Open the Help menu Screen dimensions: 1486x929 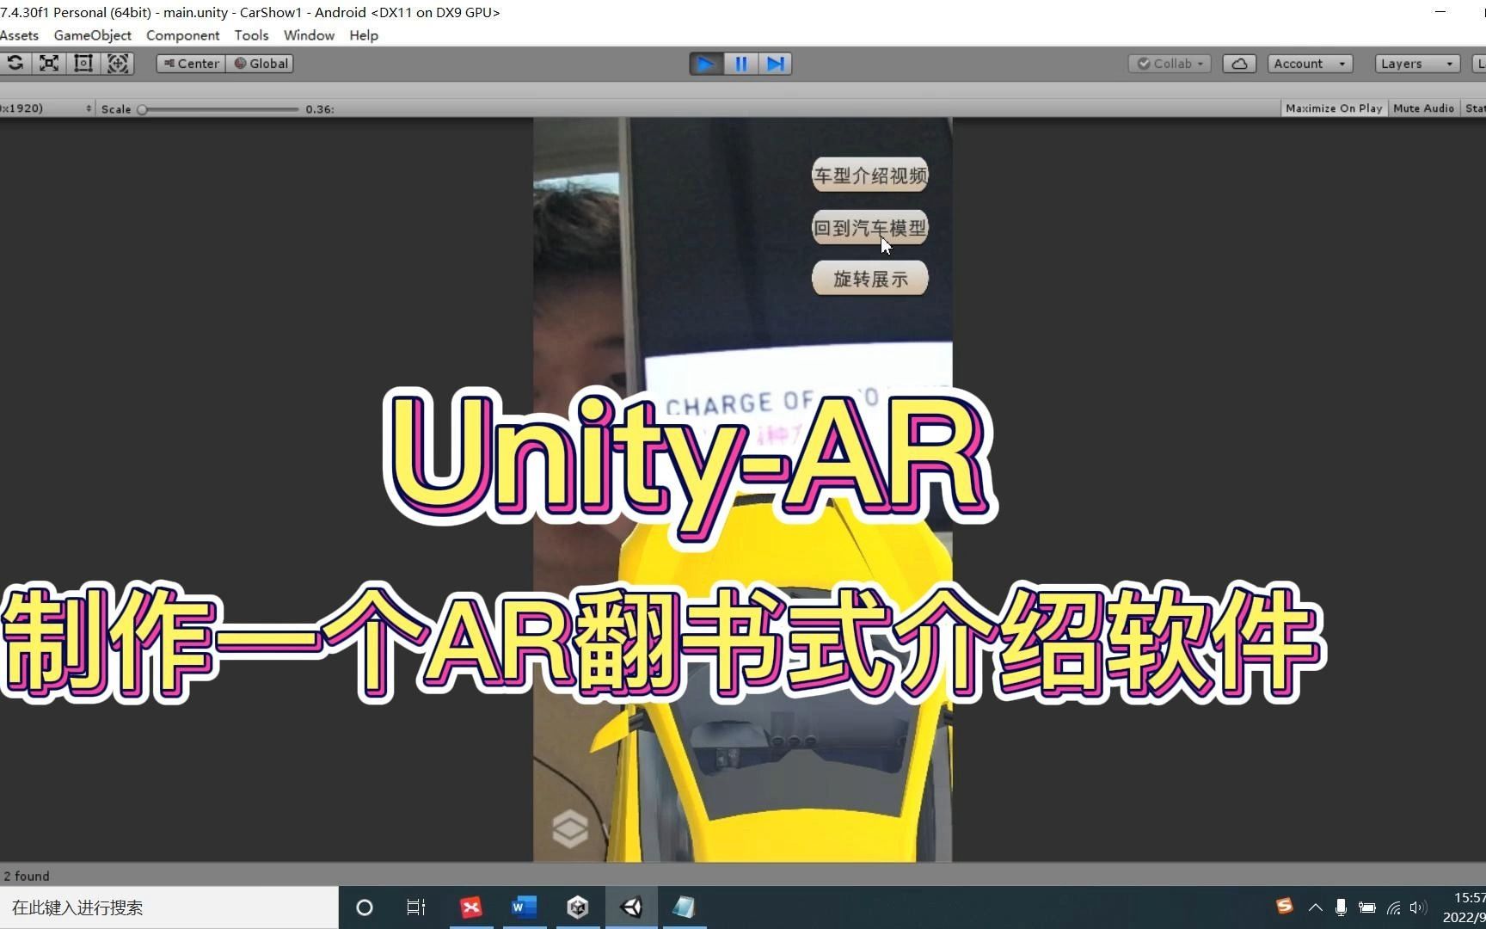364,35
